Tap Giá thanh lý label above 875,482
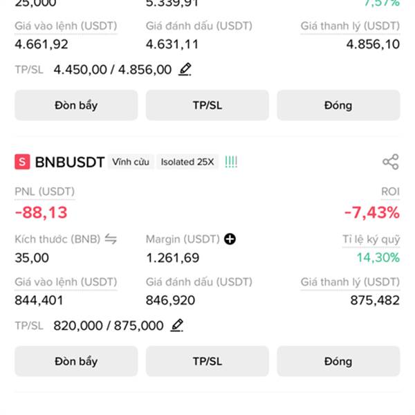The image size is (415, 415). click(x=350, y=282)
